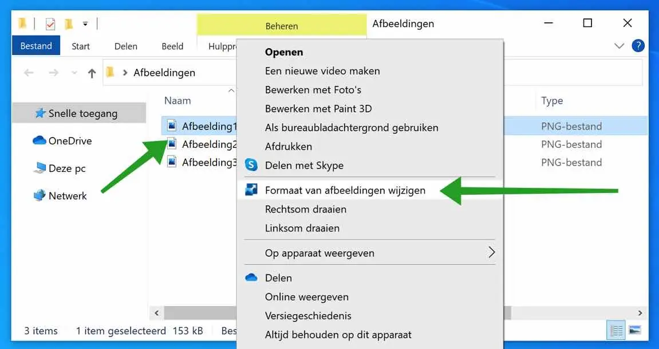
Task: Sort by the Naam column header
Action: tap(177, 100)
